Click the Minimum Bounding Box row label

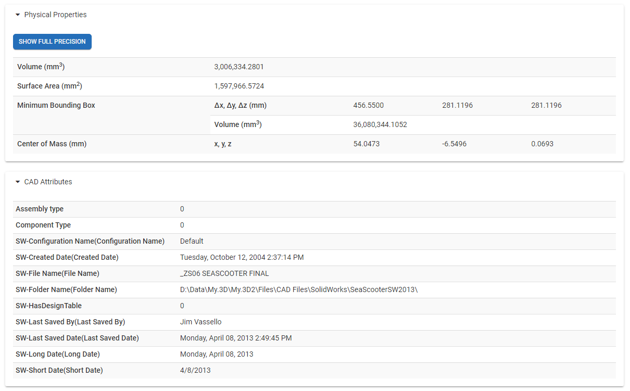click(56, 106)
